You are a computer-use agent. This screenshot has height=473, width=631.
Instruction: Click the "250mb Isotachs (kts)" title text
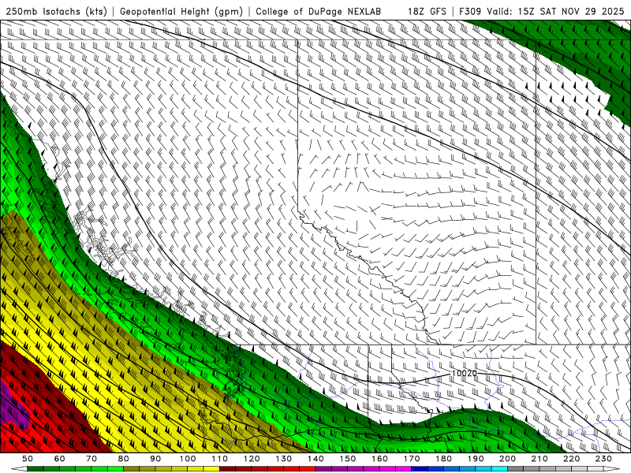(56, 11)
